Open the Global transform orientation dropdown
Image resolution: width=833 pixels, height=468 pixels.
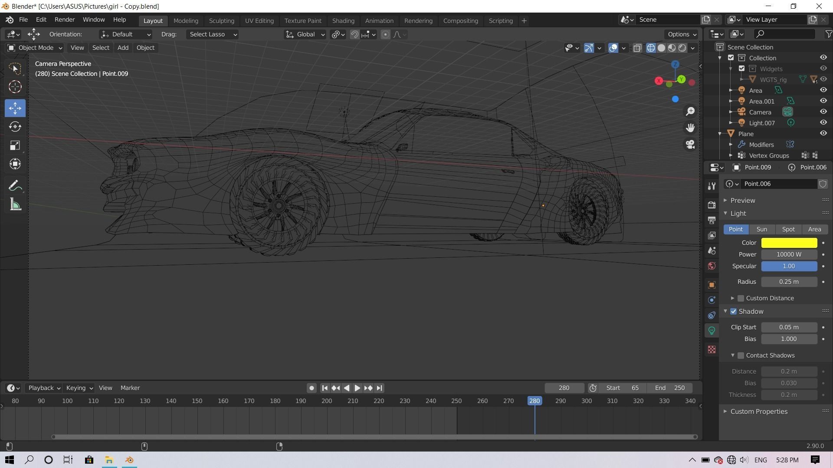coord(305,35)
